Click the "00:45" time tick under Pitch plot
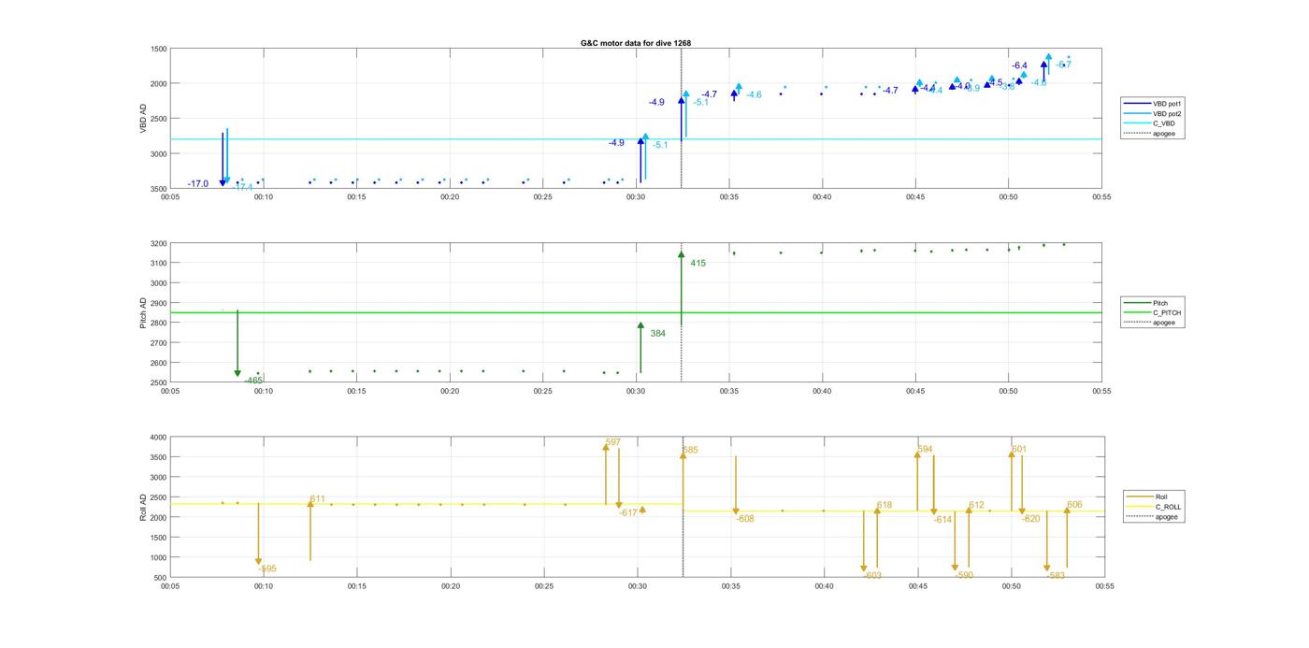The width and height of the screenshot is (1309, 648). (x=915, y=392)
